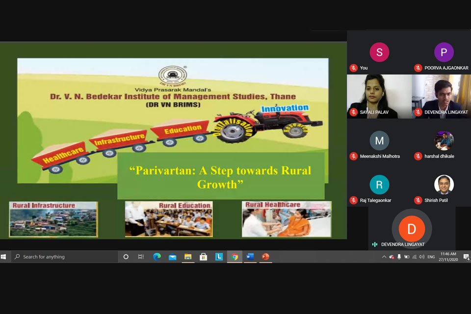Launch Microsoft Edge from the taskbar

tap(157, 257)
